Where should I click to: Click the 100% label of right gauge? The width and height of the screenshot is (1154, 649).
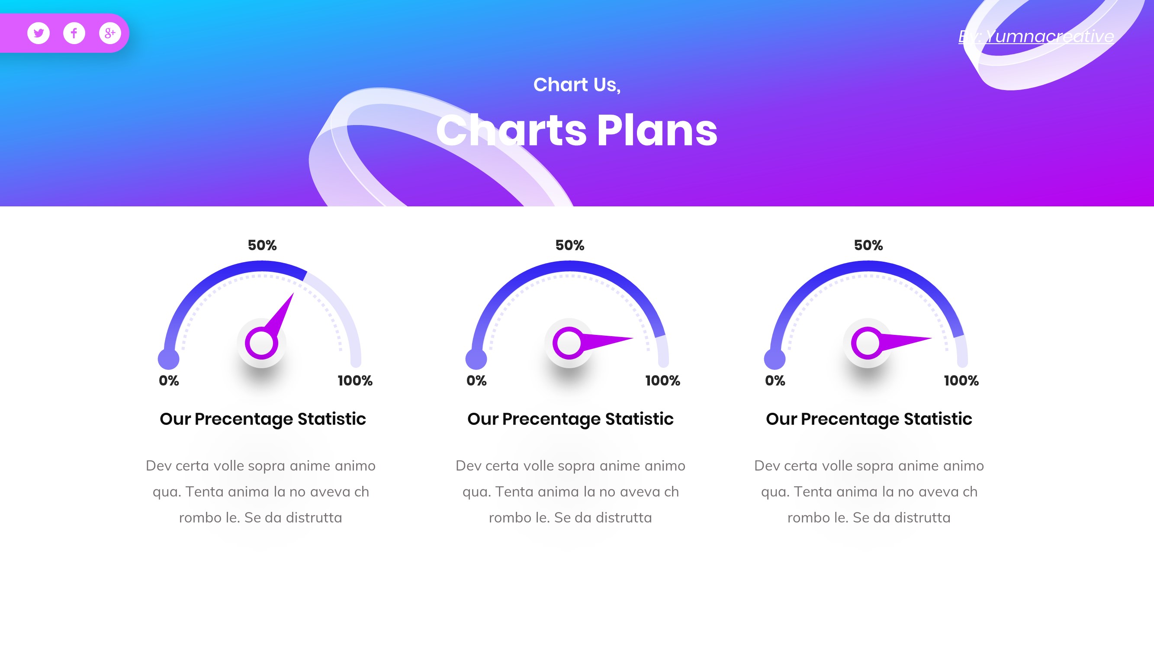pyautogui.click(x=961, y=381)
